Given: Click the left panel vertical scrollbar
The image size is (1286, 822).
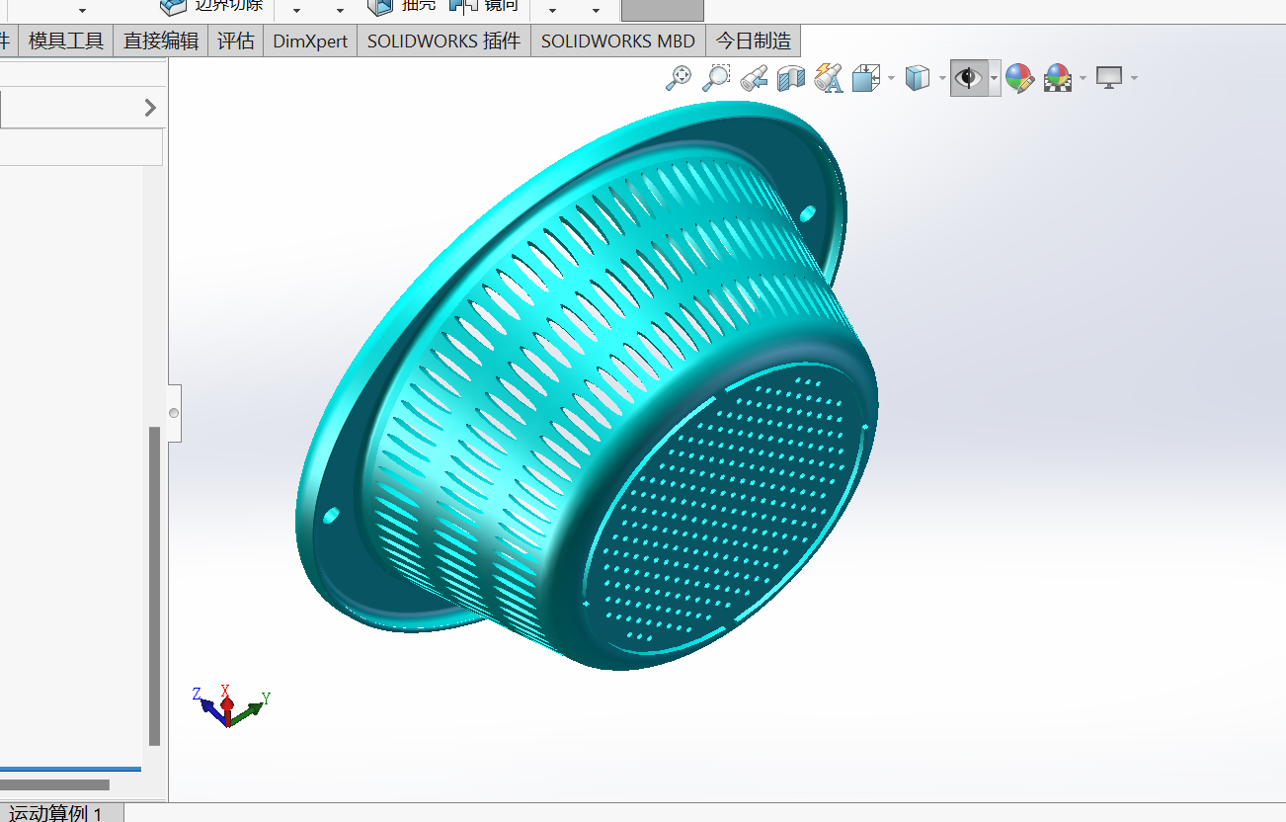Looking at the screenshot, I should [154, 585].
